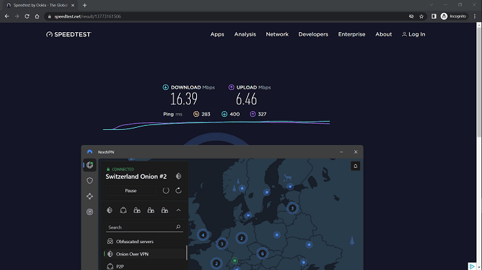Open the browser home page

pyautogui.click(x=37, y=16)
